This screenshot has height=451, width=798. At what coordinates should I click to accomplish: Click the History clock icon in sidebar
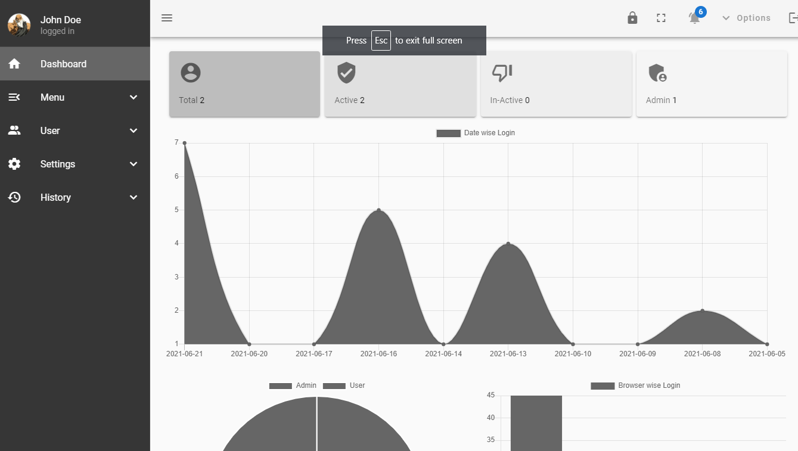(14, 197)
